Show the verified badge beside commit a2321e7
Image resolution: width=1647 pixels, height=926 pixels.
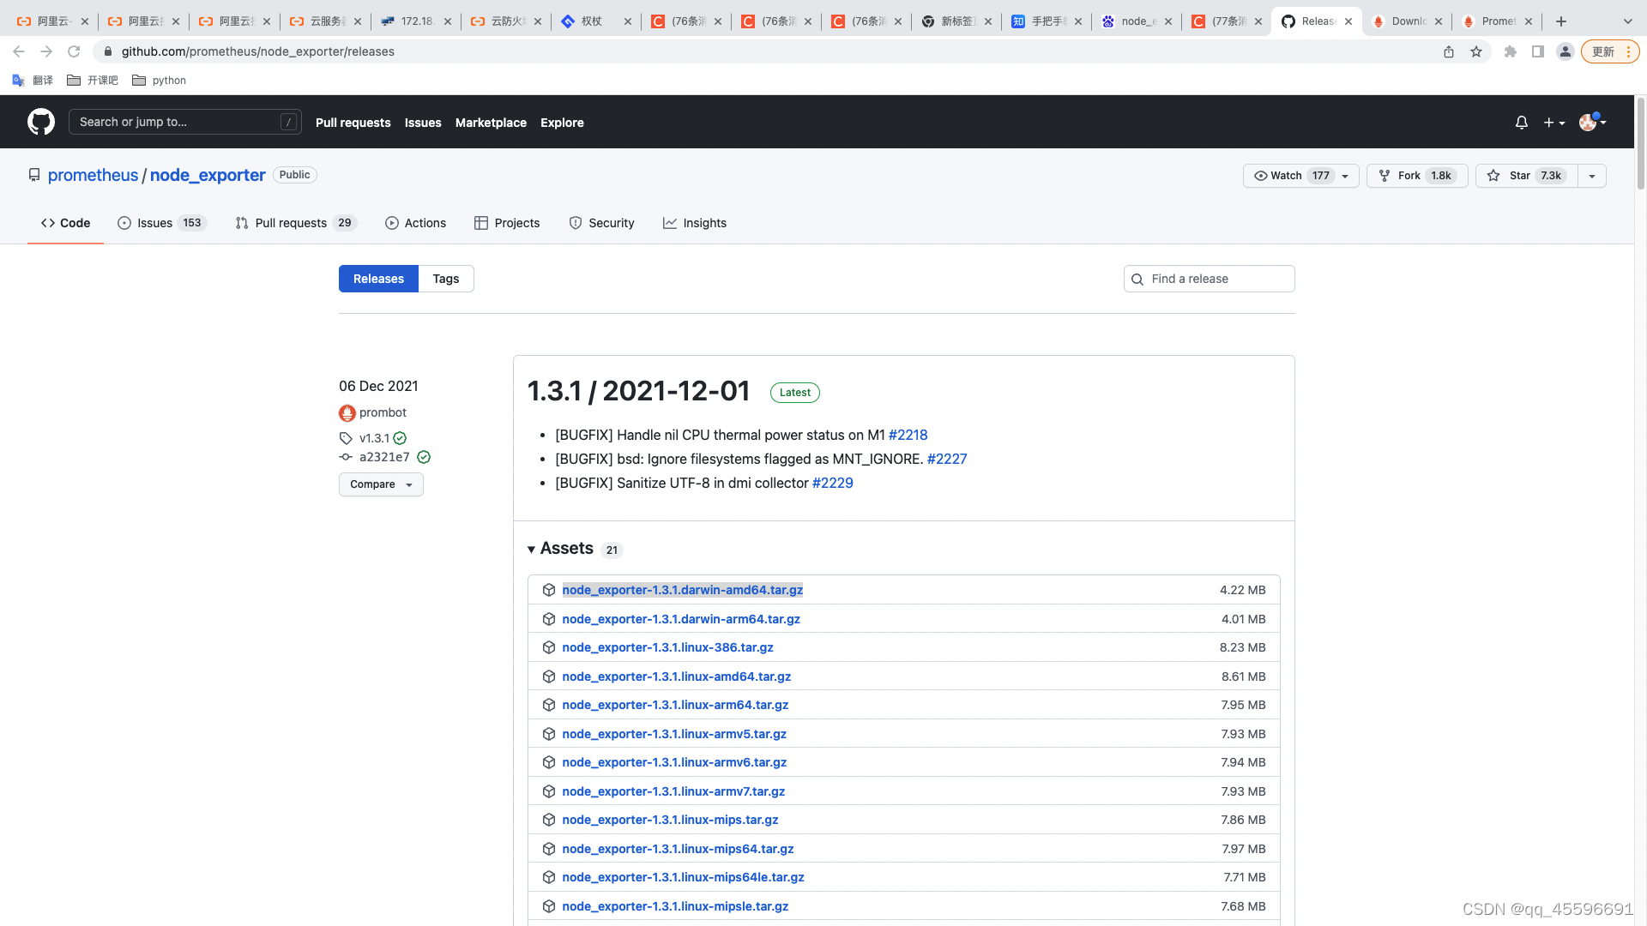424,457
